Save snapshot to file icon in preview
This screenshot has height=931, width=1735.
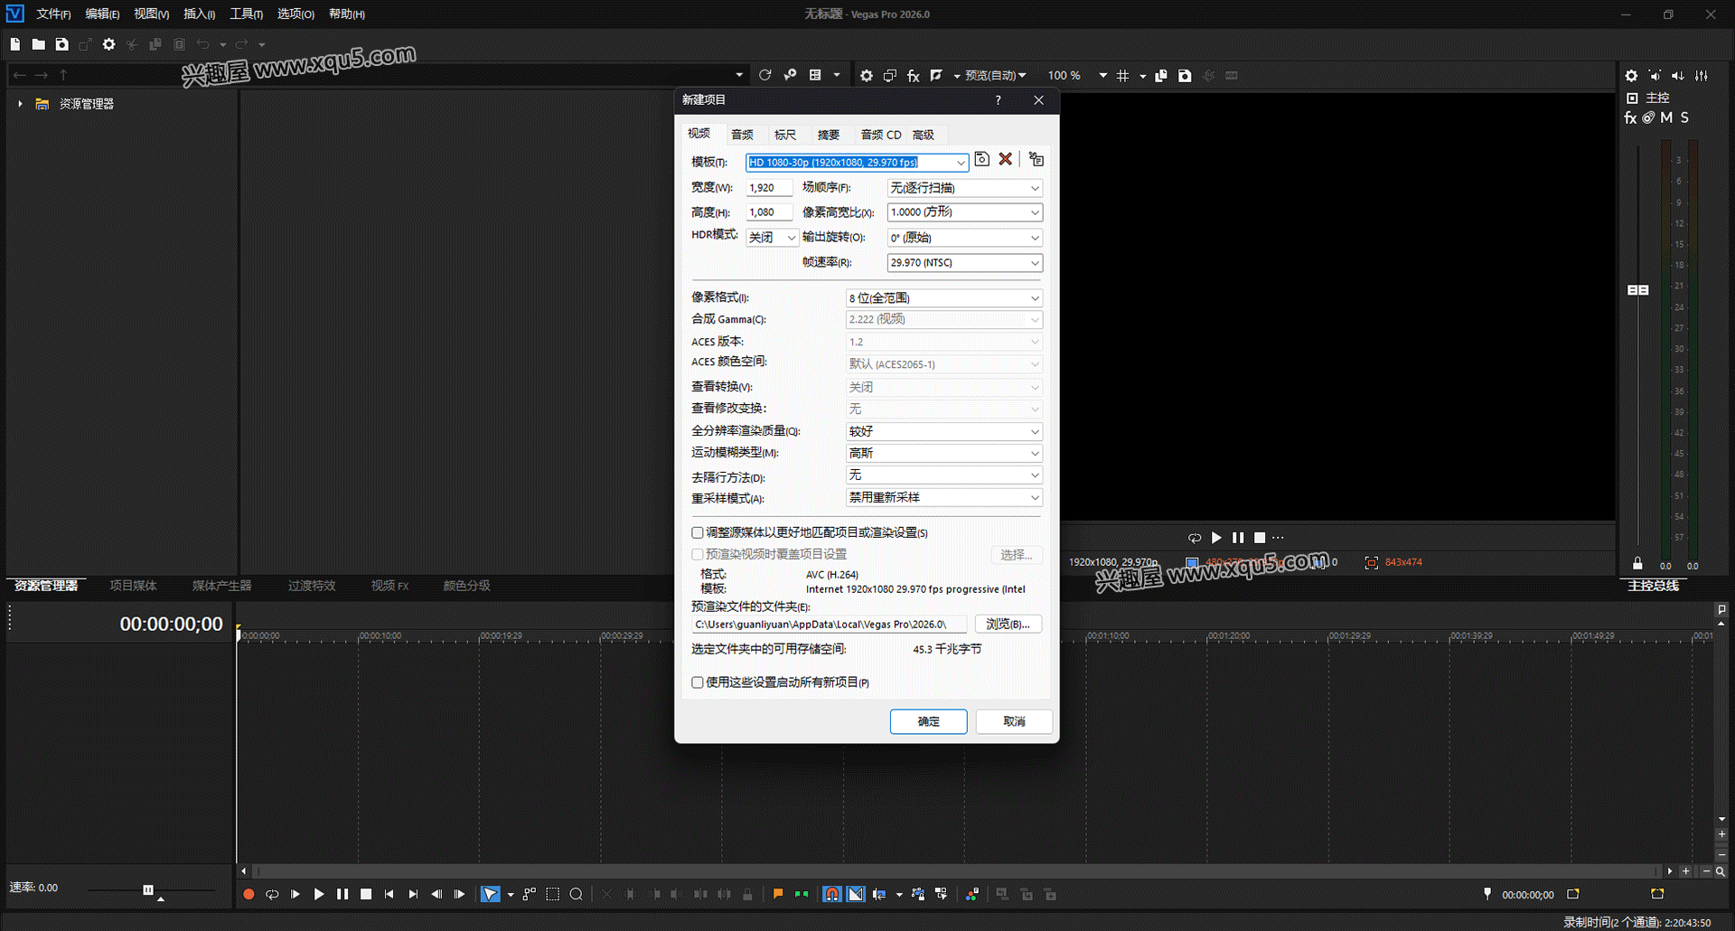point(1185,76)
